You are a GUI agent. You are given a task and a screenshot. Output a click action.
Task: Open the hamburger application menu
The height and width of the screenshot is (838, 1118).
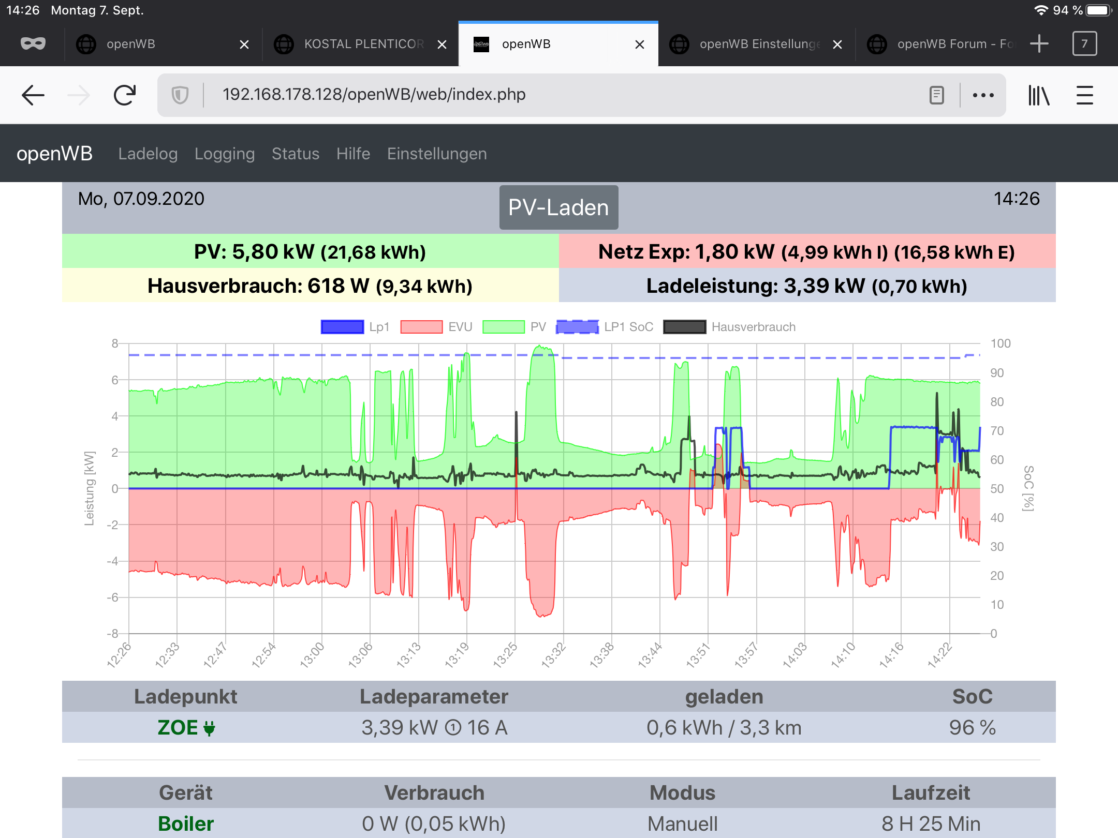[x=1084, y=95]
